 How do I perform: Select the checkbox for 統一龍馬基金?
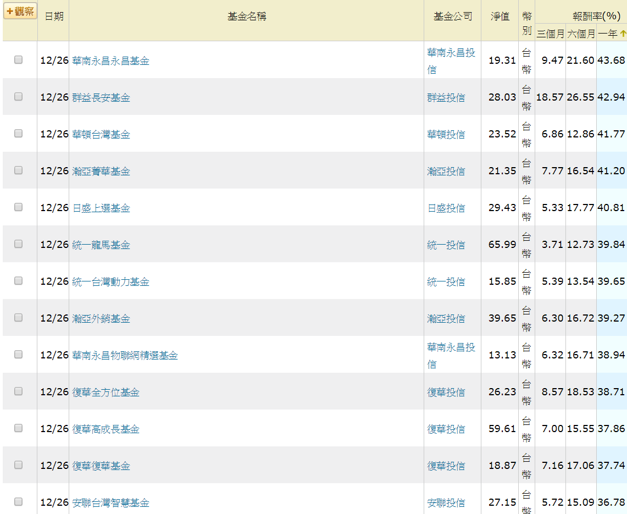pyautogui.click(x=18, y=244)
